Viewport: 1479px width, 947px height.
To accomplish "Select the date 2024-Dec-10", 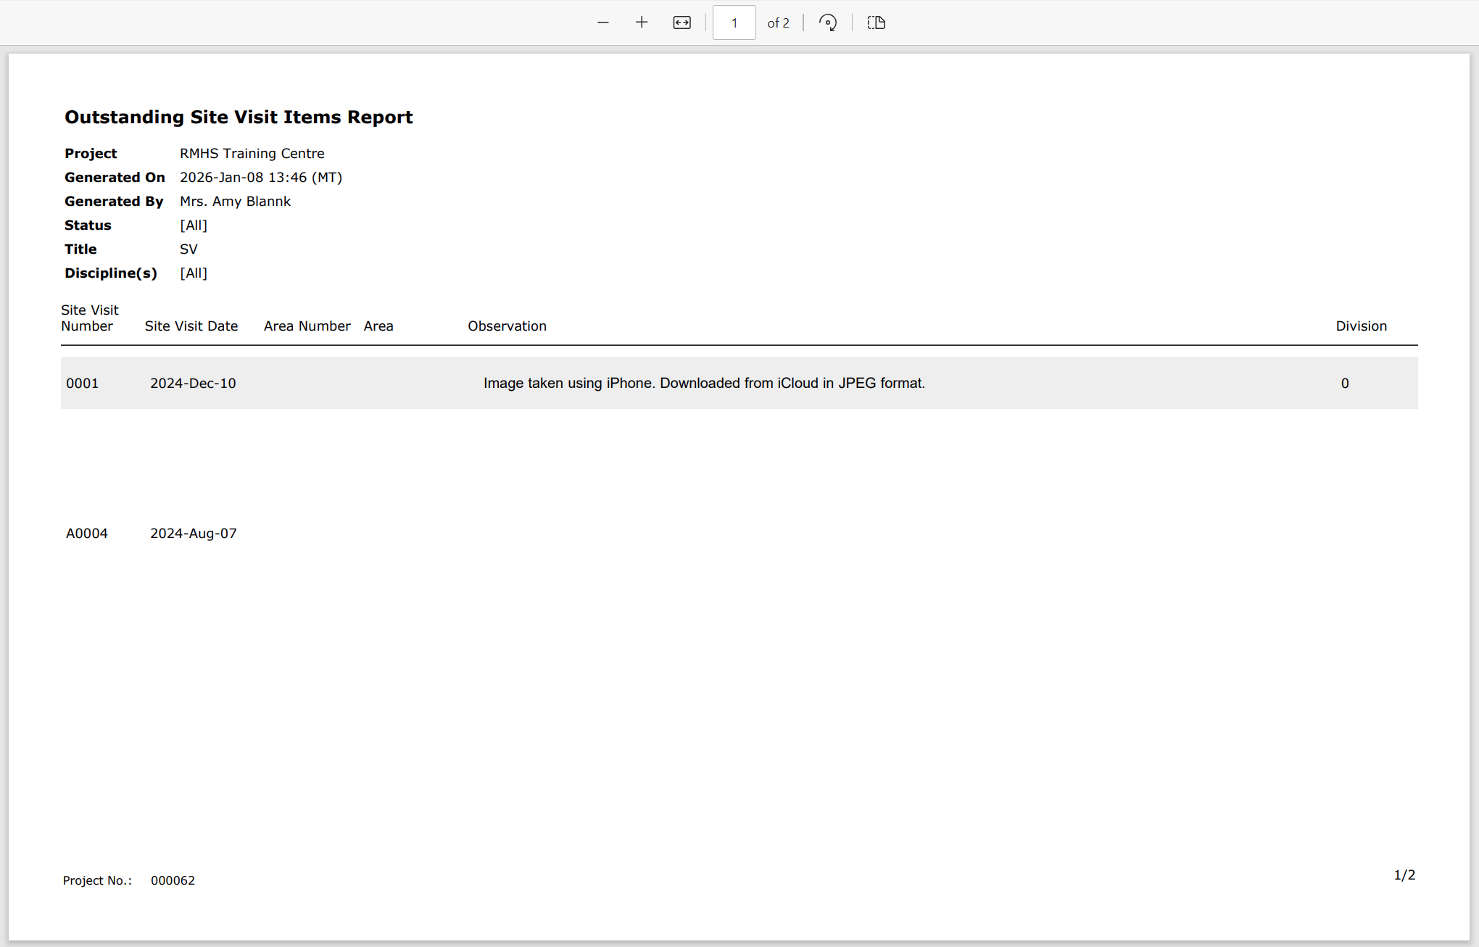I will point(193,383).
